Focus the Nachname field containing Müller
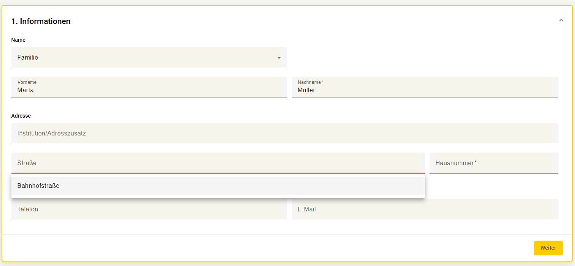The width and height of the screenshot is (575, 266). [425, 87]
